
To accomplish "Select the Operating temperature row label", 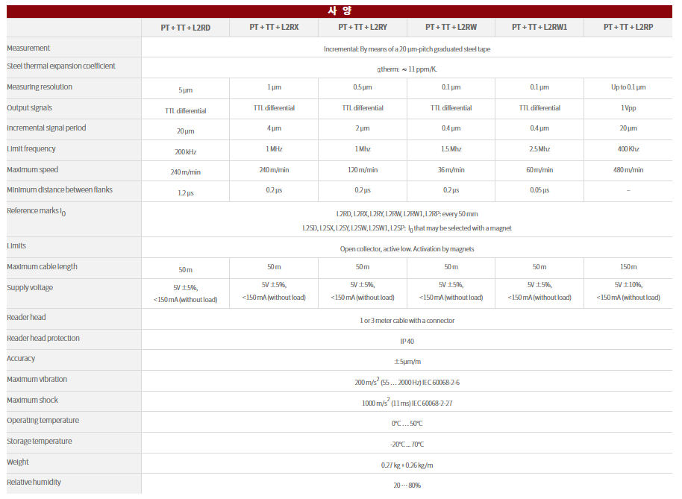I will pyautogui.click(x=43, y=421).
